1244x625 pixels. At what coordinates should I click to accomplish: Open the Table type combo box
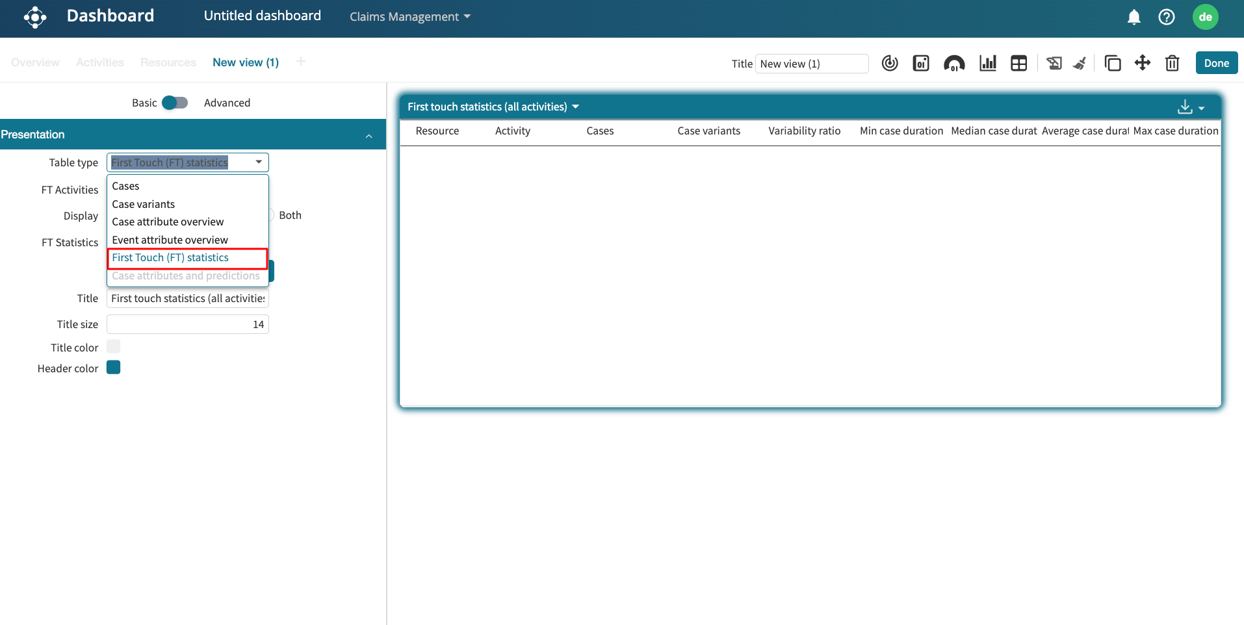click(x=187, y=162)
